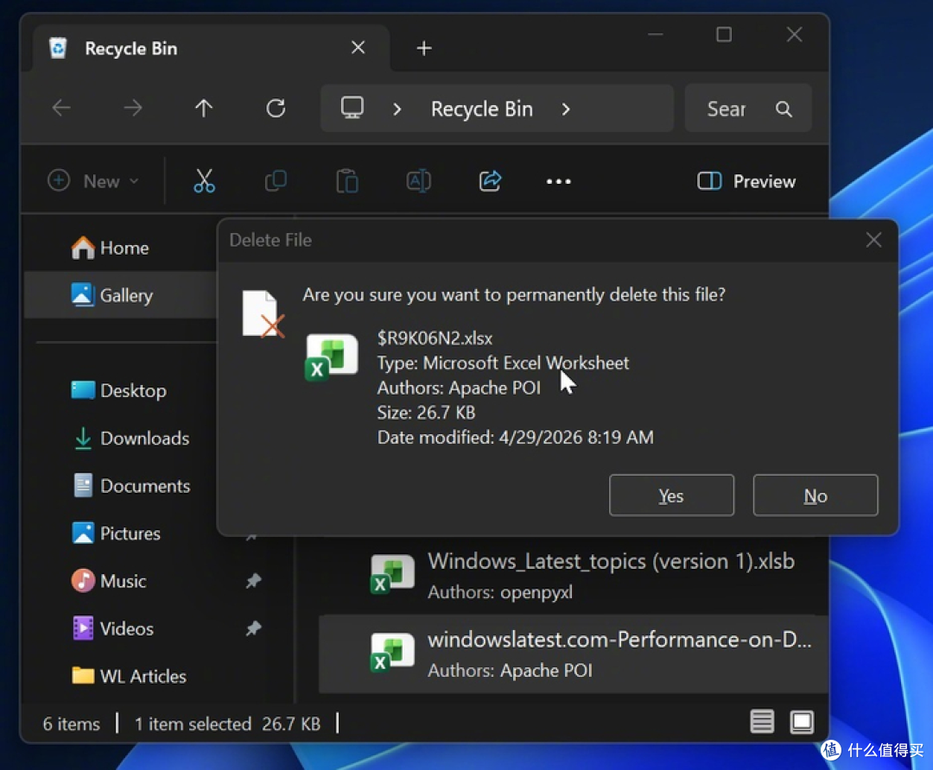Click the delete-file warning icon in dialog
Screen dimensions: 933x770
tap(263, 314)
